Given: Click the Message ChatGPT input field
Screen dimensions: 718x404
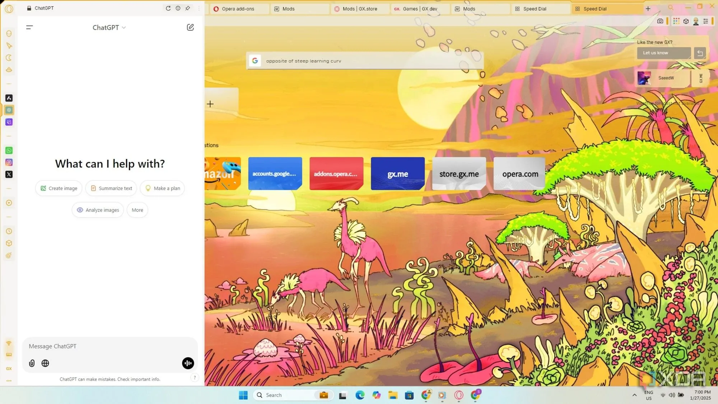Looking at the screenshot, I should point(110,346).
